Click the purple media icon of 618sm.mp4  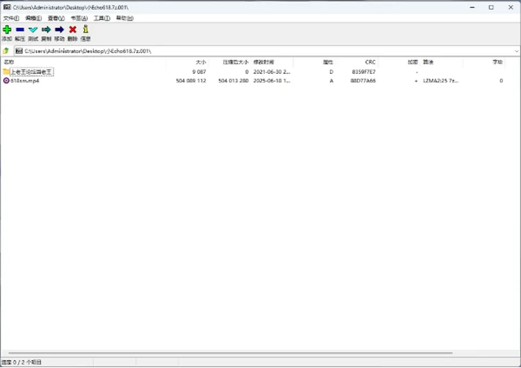coord(7,80)
